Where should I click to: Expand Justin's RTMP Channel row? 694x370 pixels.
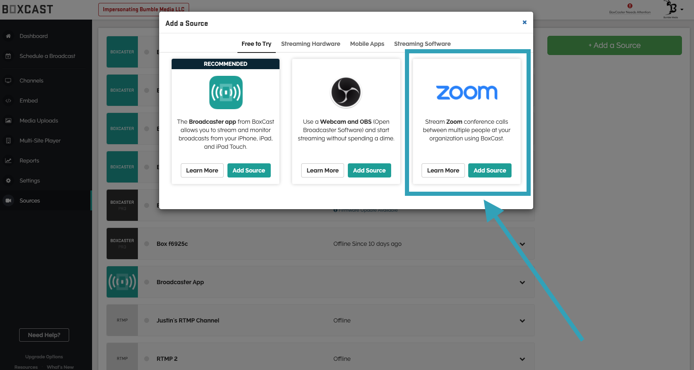[522, 321]
